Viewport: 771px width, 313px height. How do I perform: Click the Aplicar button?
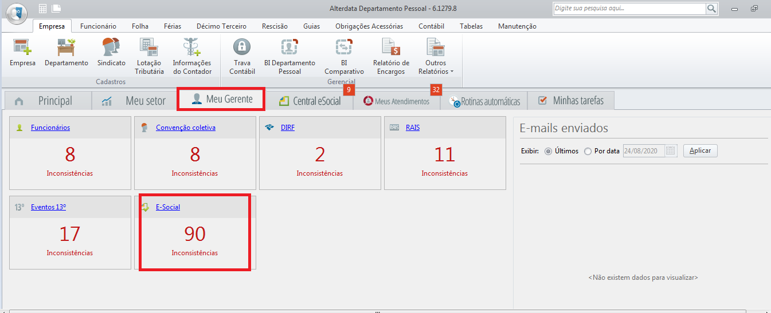tap(700, 151)
